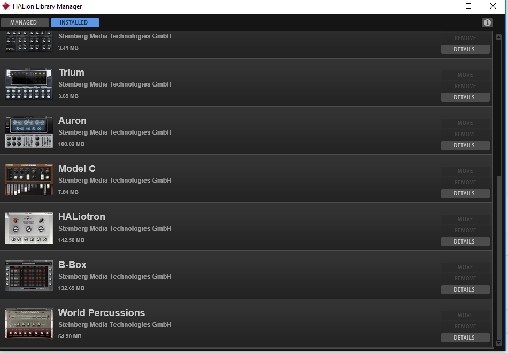
Task: Click the Auron library title
Action: (x=72, y=121)
